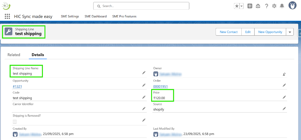Open the SME Dashboard nav tab
The width and height of the screenshot is (301, 140).
point(95,16)
